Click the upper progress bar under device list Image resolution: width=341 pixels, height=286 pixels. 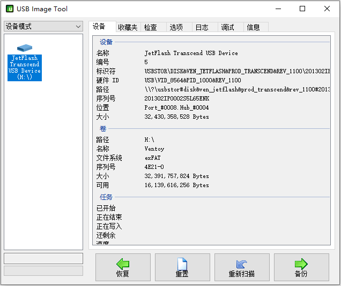(43, 258)
